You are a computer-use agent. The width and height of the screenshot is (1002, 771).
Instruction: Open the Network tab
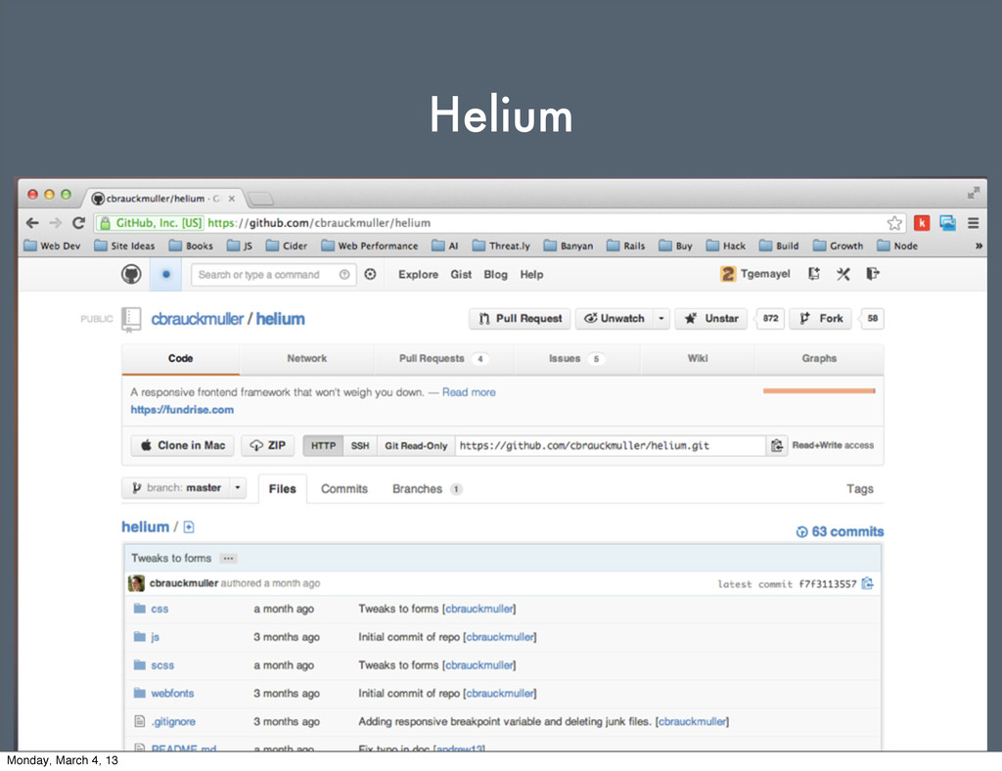306,358
